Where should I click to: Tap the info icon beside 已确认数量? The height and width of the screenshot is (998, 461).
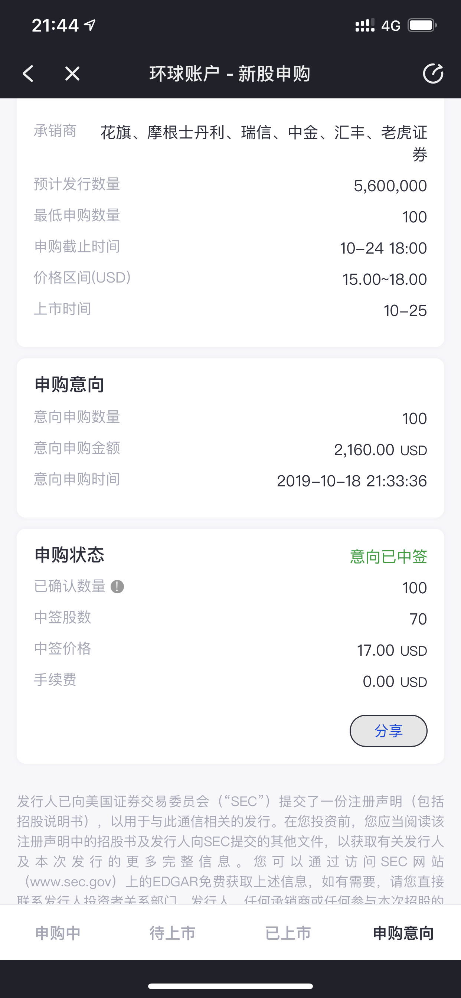coord(117,587)
